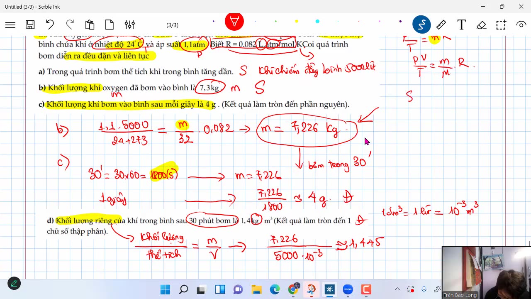Click the text "7,3kg" in statement b
Image resolution: width=531 pixels, height=299 pixels.
point(209,88)
